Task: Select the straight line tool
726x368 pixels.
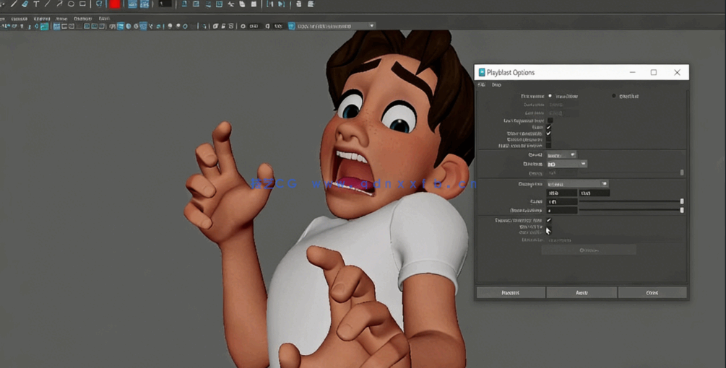Action: coord(48,4)
